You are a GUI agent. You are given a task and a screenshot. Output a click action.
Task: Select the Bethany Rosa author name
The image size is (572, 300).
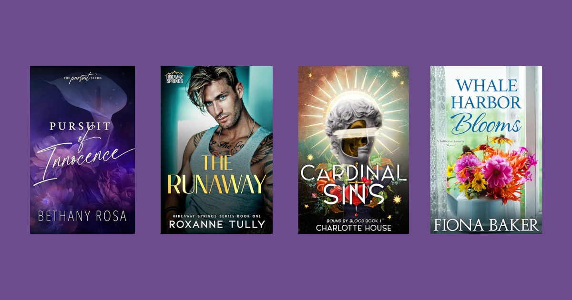click(82, 215)
